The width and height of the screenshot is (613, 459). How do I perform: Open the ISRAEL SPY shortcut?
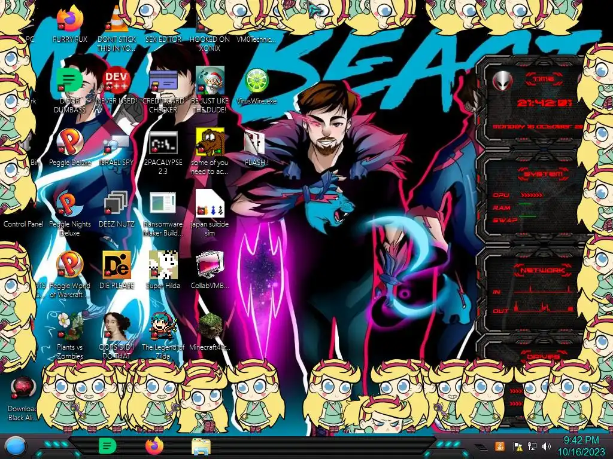117,145
